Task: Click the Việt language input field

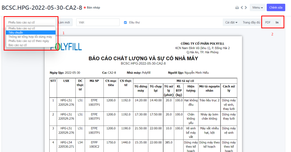Action: (x=98, y=22)
